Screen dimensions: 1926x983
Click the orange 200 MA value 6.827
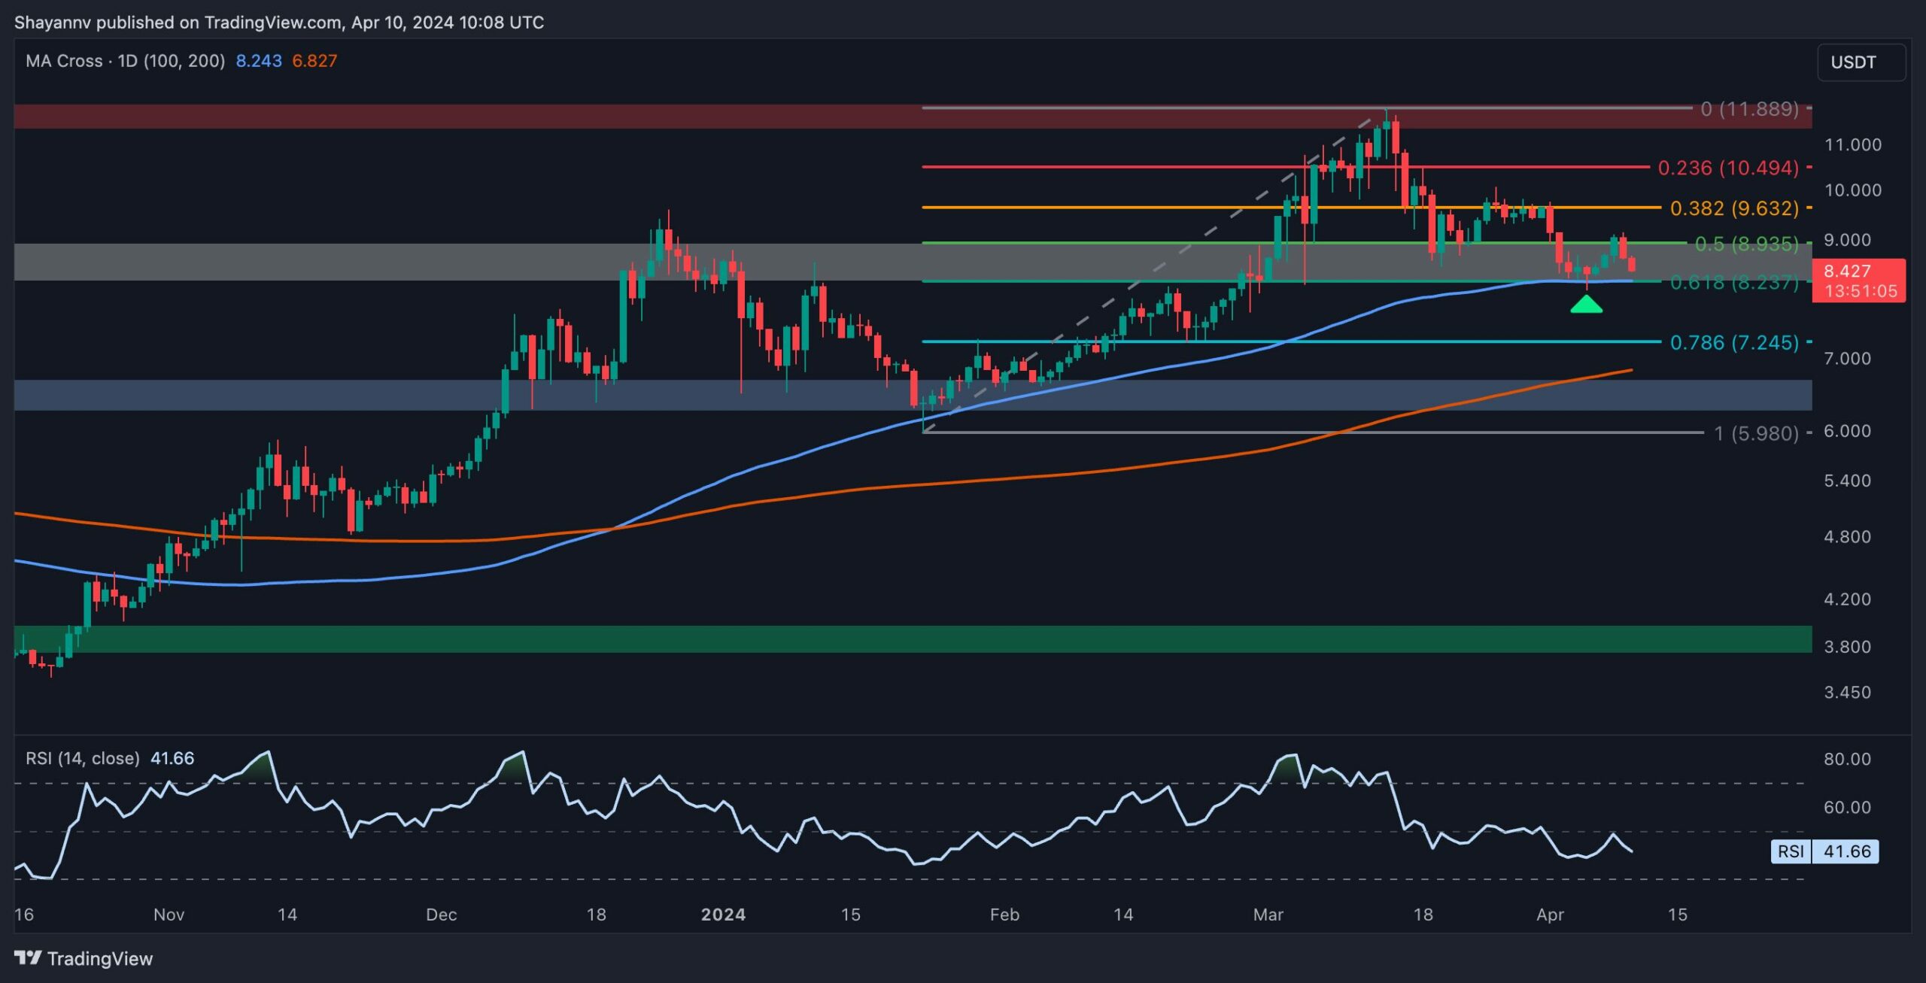[x=314, y=61]
